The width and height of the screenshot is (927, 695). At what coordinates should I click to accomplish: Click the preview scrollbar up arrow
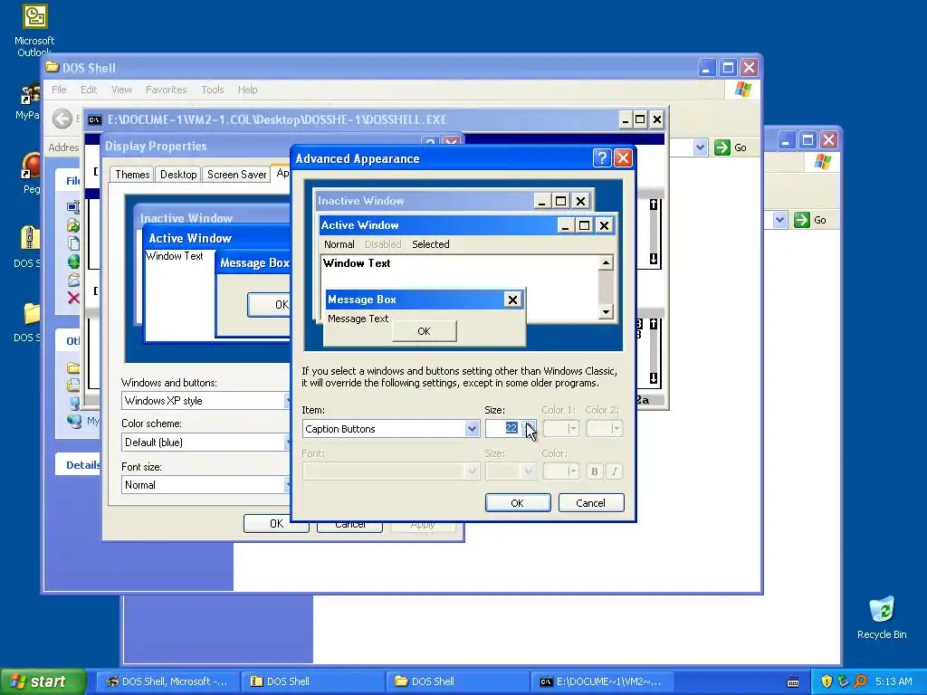pos(606,263)
